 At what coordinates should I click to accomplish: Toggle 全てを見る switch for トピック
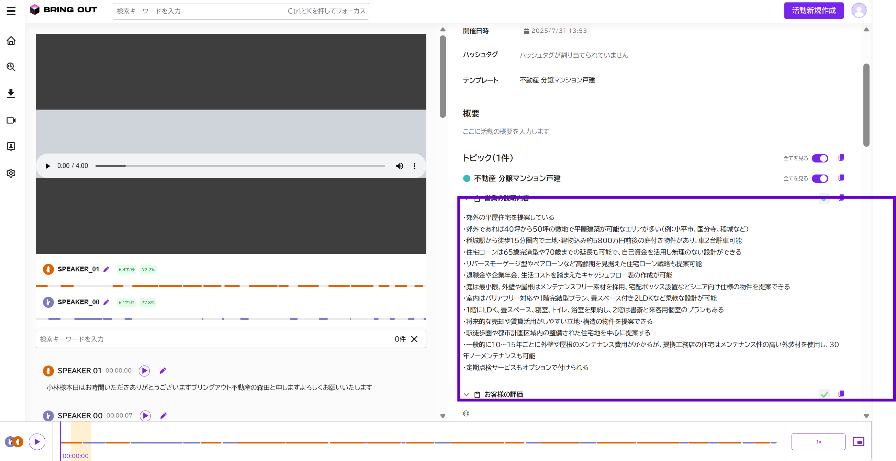click(820, 158)
